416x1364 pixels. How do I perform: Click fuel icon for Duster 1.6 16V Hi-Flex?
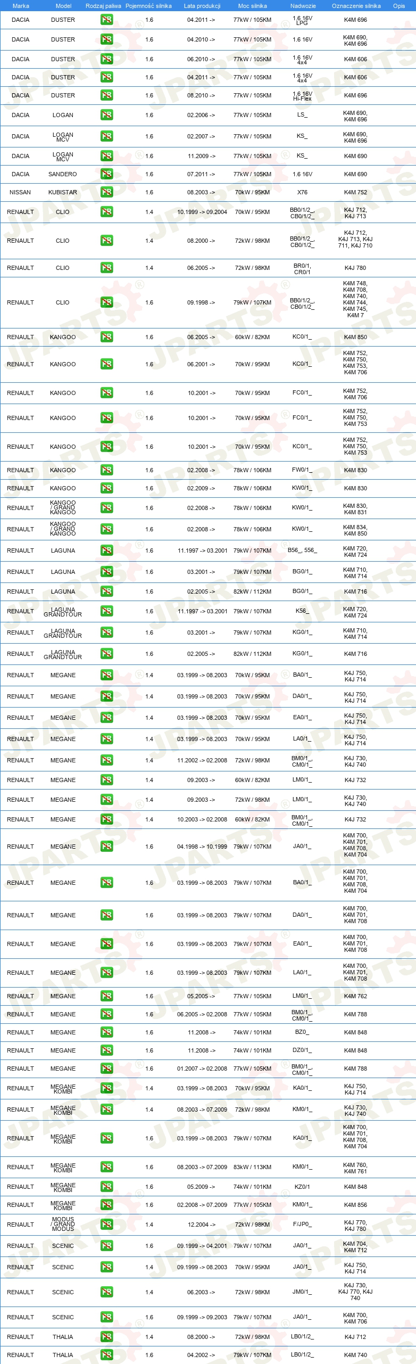coord(106,95)
